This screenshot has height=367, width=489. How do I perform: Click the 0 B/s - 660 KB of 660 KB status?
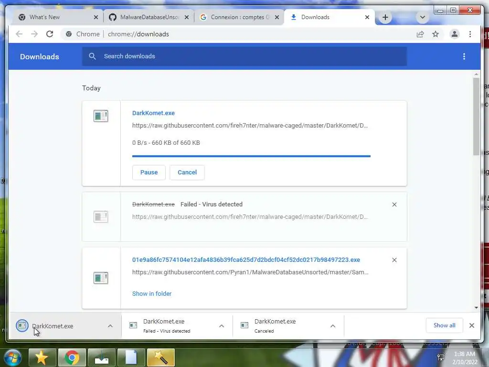click(166, 142)
